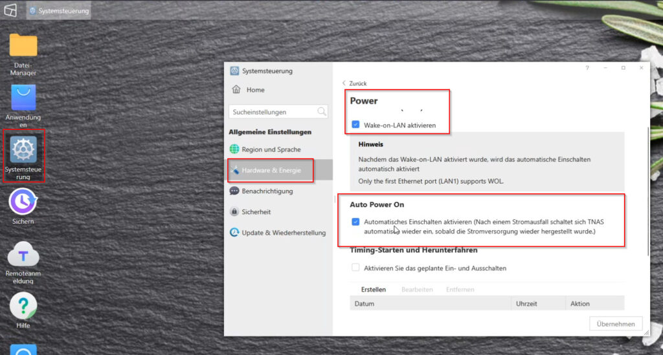Disable the Wake-on-LAN aktivieren checkbox
The image size is (663, 355).
pos(355,125)
